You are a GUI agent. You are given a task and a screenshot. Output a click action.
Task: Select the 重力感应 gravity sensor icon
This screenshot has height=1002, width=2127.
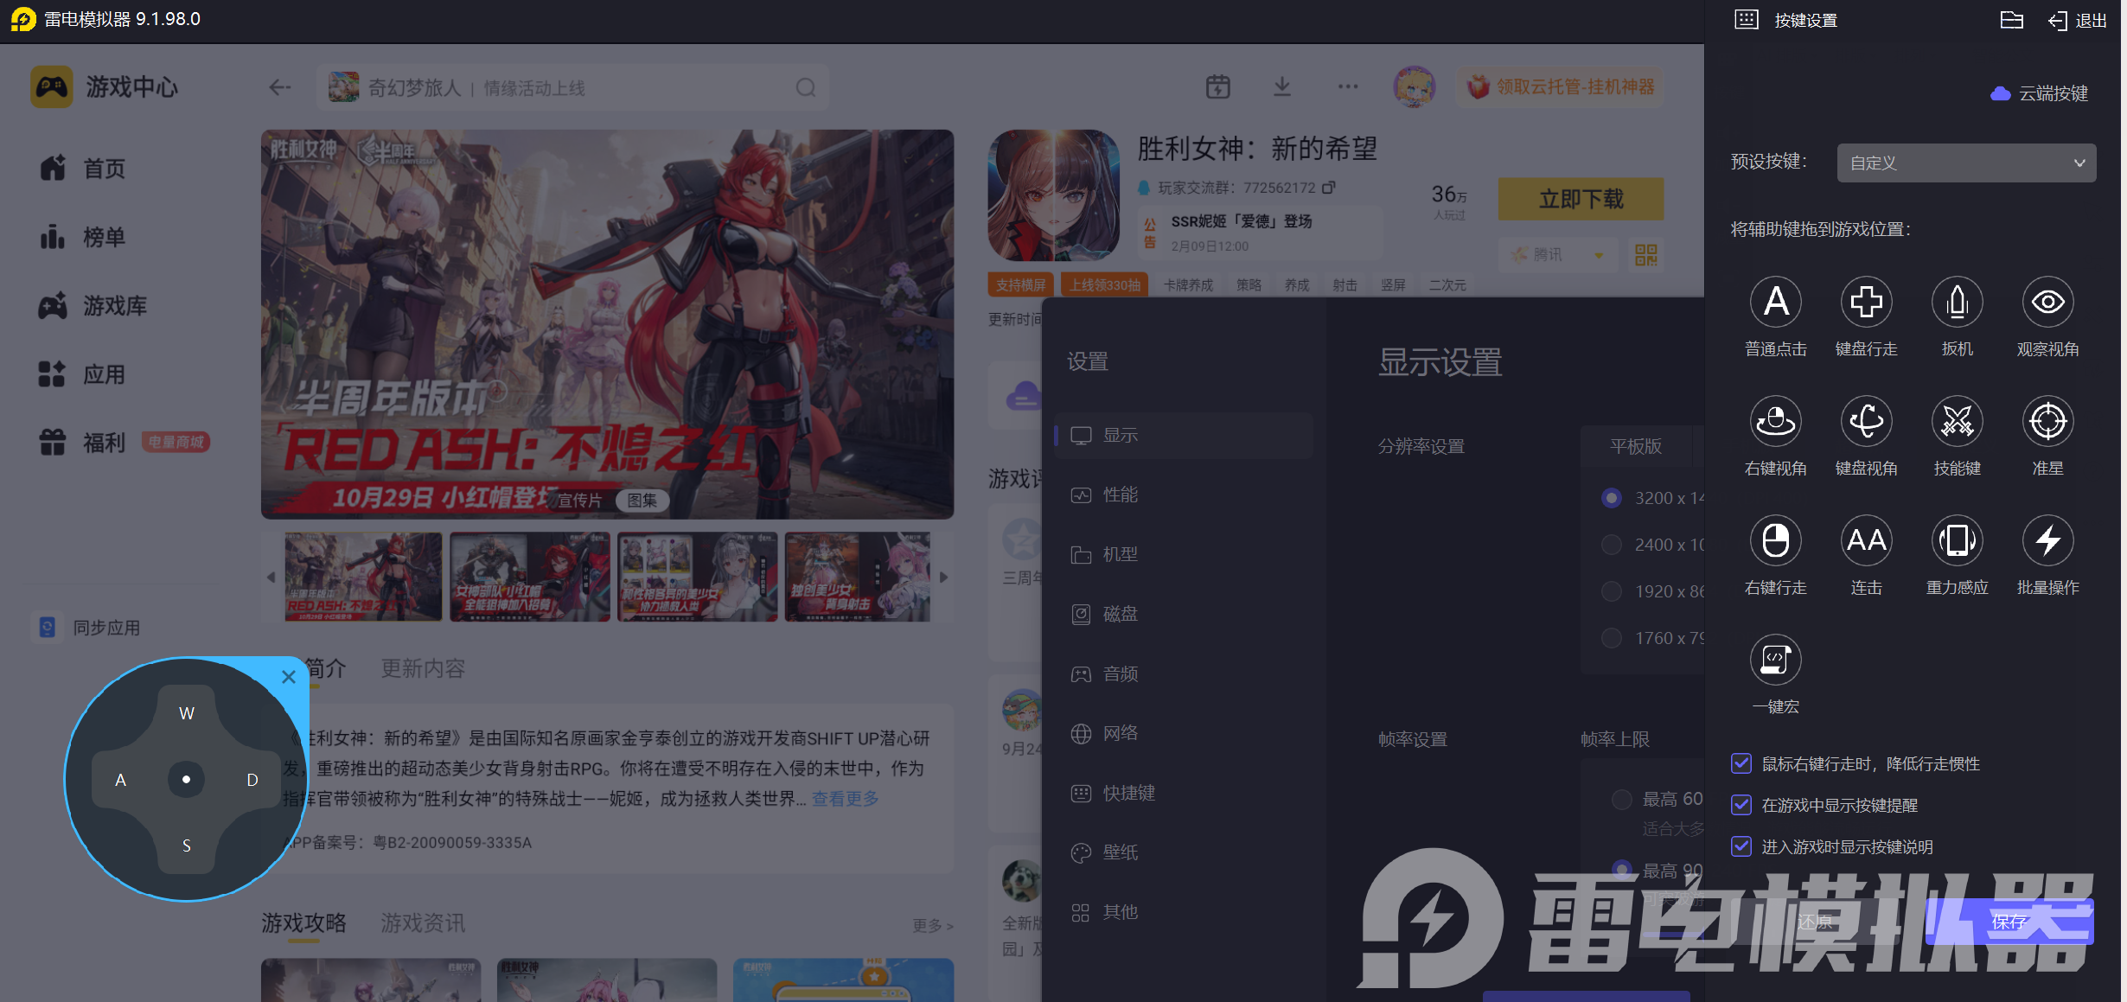pyautogui.click(x=1957, y=541)
